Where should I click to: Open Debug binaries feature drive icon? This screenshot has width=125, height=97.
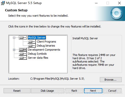click(32, 46)
